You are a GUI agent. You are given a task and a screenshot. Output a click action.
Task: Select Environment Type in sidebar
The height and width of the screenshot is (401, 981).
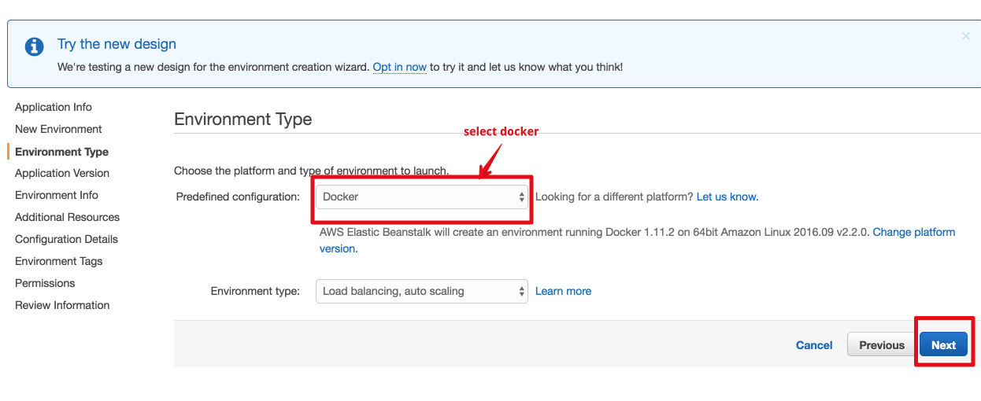pyautogui.click(x=61, y=152)
